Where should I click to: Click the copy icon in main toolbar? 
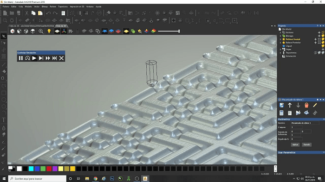(x=33, y=13)
